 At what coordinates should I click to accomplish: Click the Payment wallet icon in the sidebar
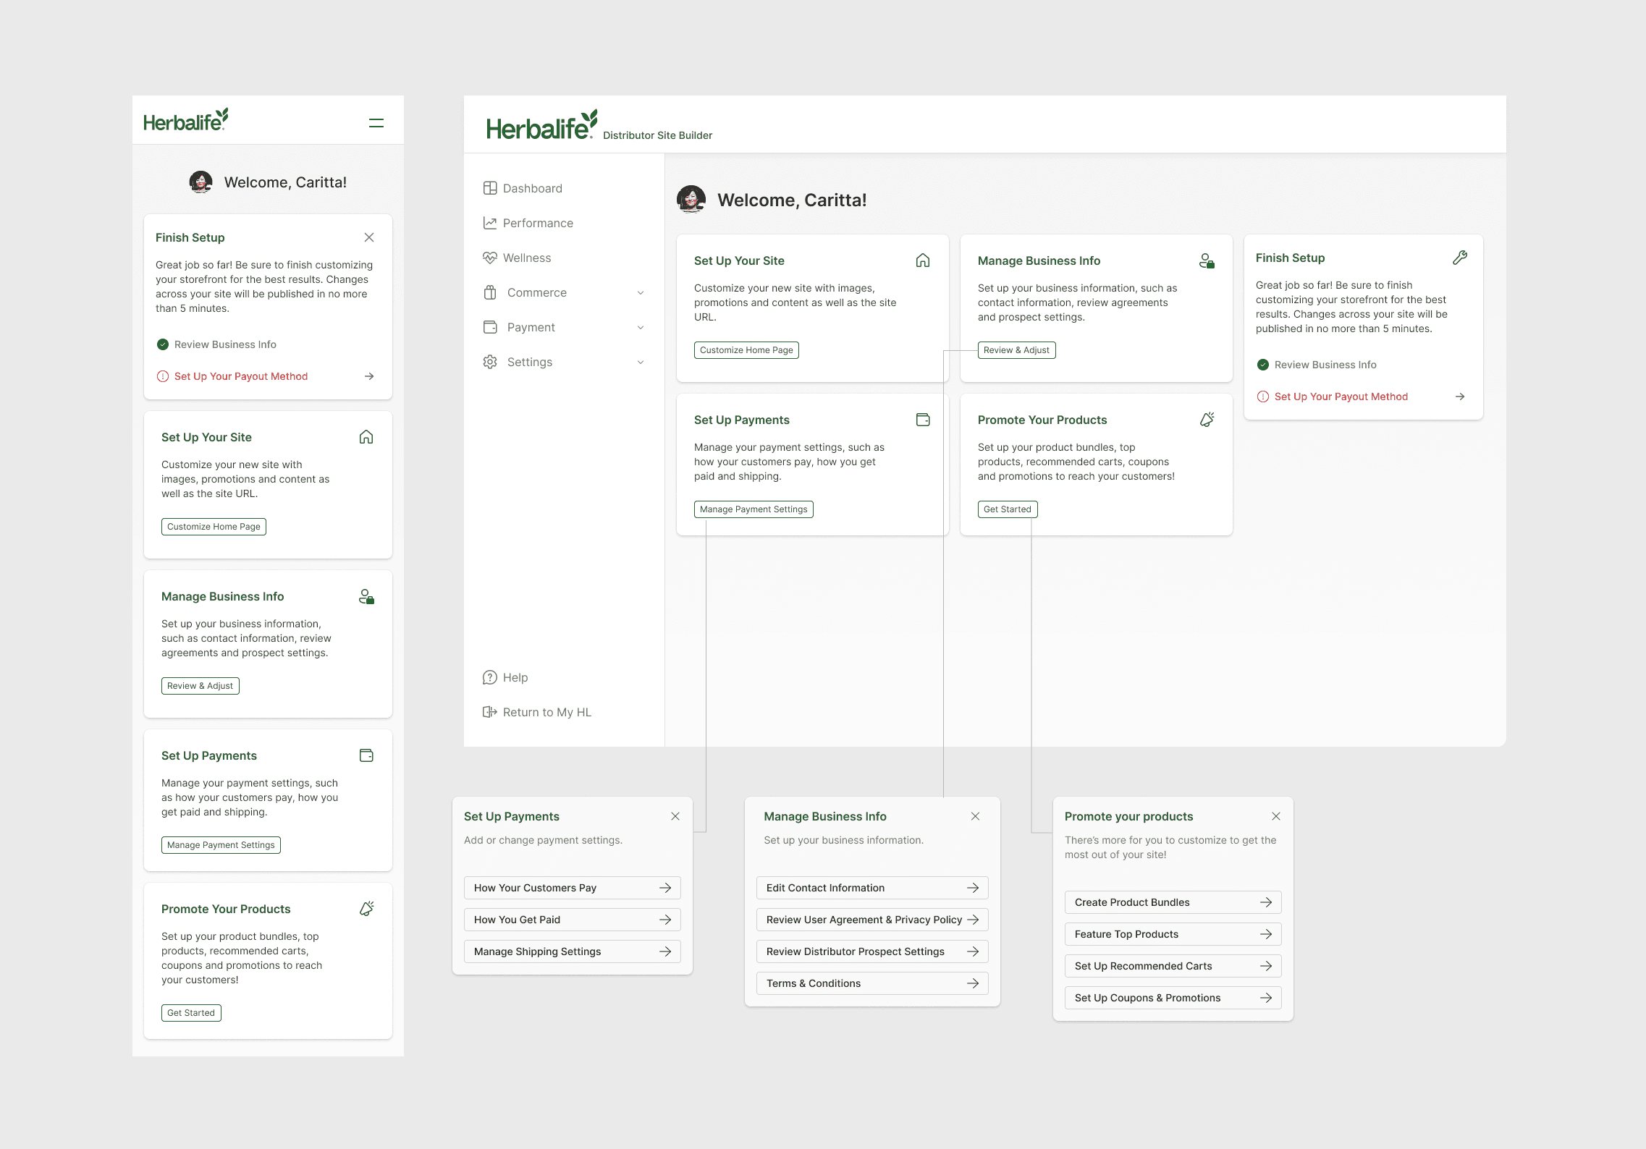490,327
